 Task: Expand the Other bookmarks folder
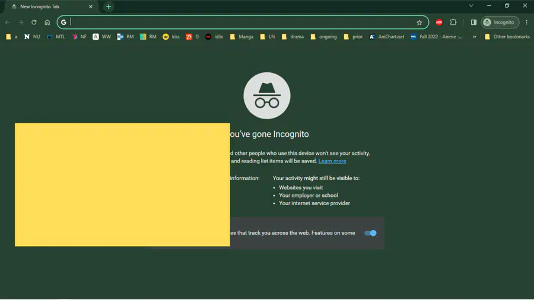pyautogui.click(x=507, y=37)
